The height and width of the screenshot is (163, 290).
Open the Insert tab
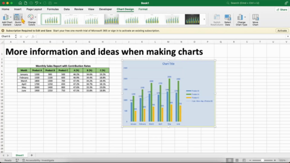pyautogui.click(x=18, y=9)
